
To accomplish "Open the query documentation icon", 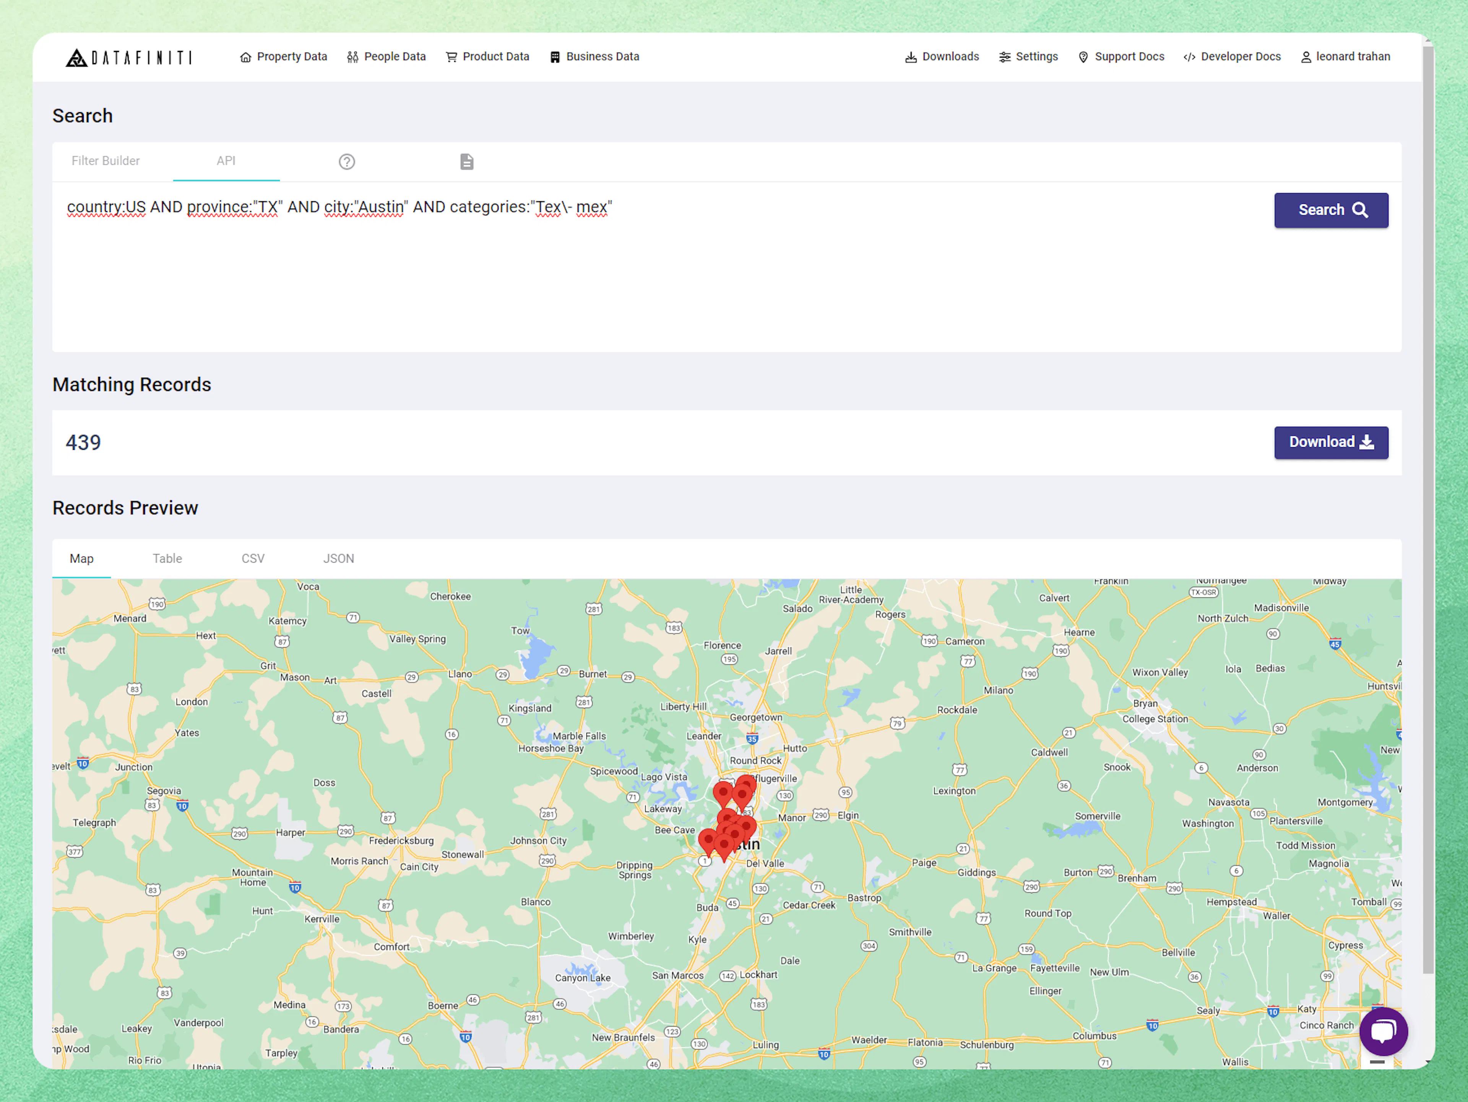I will click(x=466, y=161).
